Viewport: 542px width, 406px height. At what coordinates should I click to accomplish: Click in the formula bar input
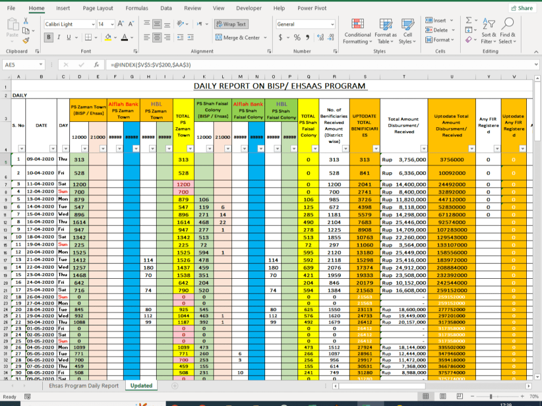pos(320,64)
